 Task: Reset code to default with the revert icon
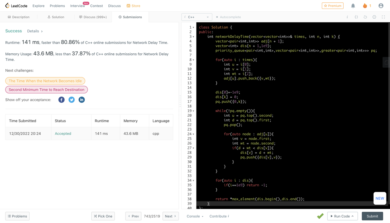pyautogui.click(x=365, y=17)
